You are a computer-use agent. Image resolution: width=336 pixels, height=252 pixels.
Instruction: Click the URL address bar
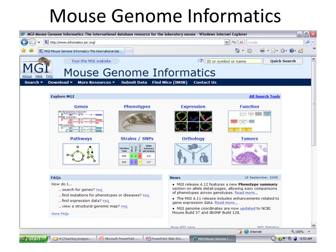134,42
